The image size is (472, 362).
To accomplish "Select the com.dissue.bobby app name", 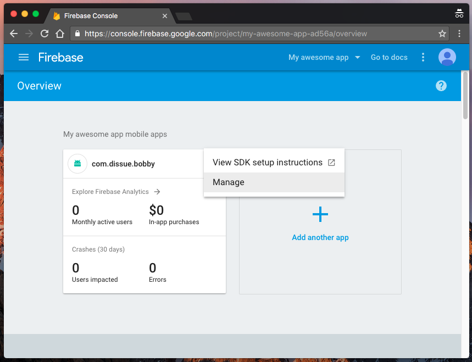I will coord(123,164).
